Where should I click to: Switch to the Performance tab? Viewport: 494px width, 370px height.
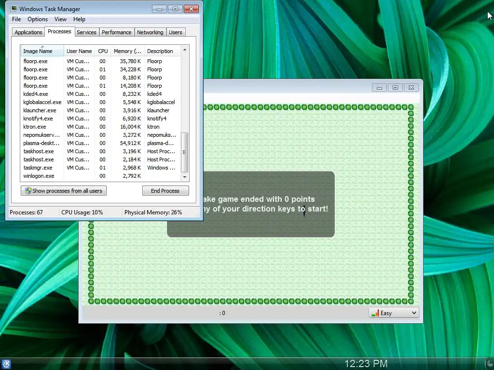116,32
